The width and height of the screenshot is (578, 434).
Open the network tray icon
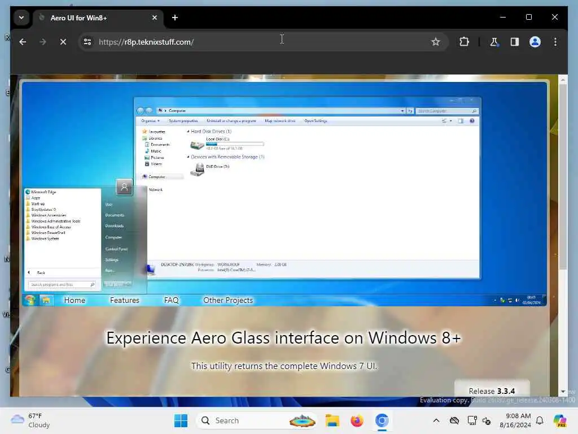tap(472, 420)
